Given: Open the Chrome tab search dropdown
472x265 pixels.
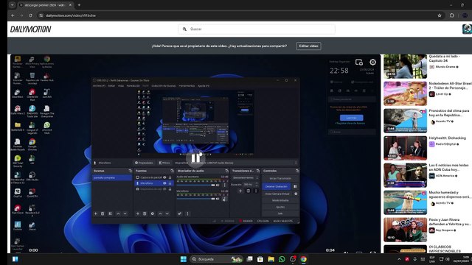Looking at the screenshot, I should [x=12, y=5].
